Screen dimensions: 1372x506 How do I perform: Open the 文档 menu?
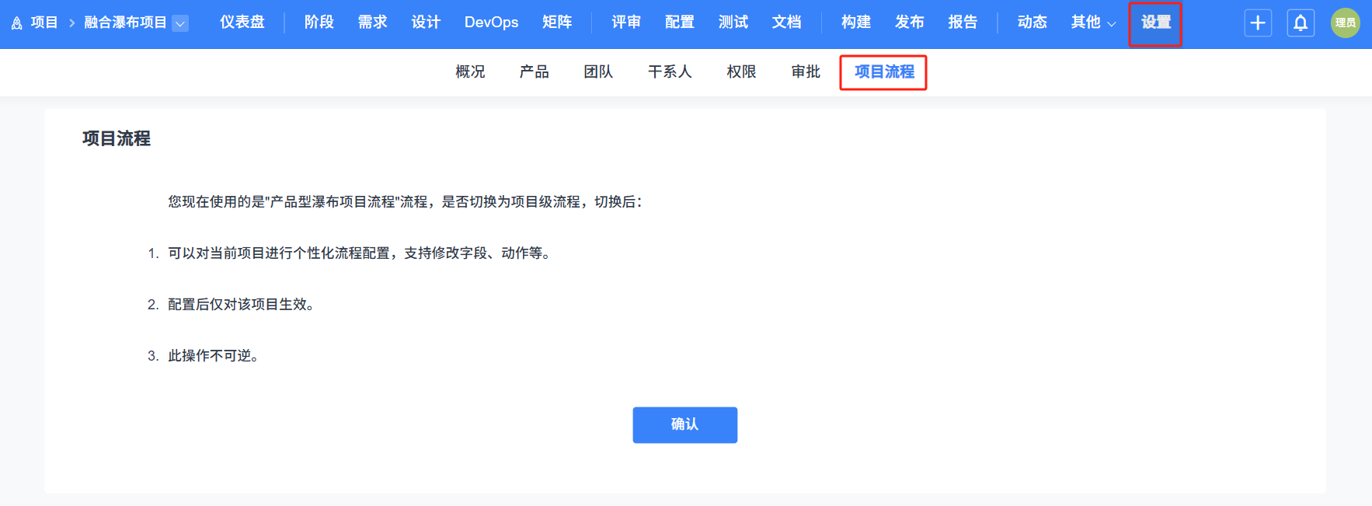786,23
